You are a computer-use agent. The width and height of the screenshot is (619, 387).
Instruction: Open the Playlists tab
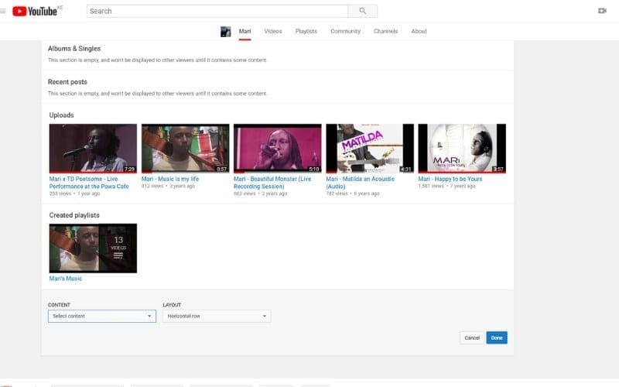(x=306, y=31)
